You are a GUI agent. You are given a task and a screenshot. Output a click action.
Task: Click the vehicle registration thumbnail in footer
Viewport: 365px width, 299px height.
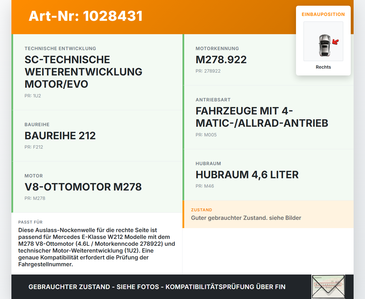click(328, 287)
